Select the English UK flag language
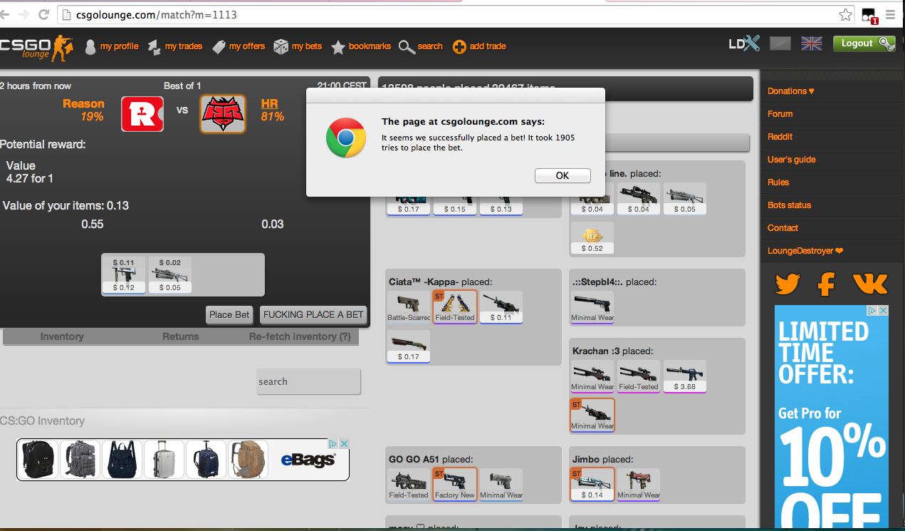 [811, 43]
